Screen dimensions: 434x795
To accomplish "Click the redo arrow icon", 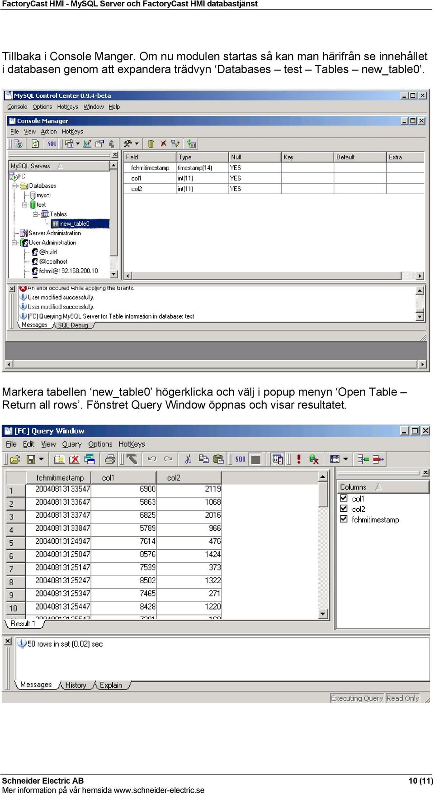I will click(x=168, y=459).
